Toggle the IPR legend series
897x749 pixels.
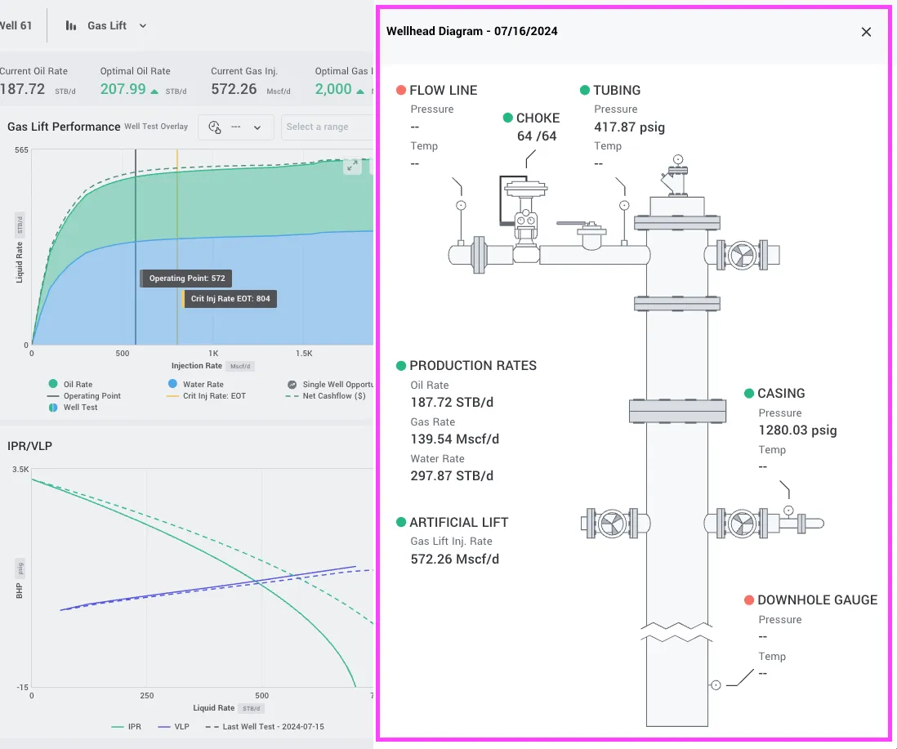coord(127,727)
